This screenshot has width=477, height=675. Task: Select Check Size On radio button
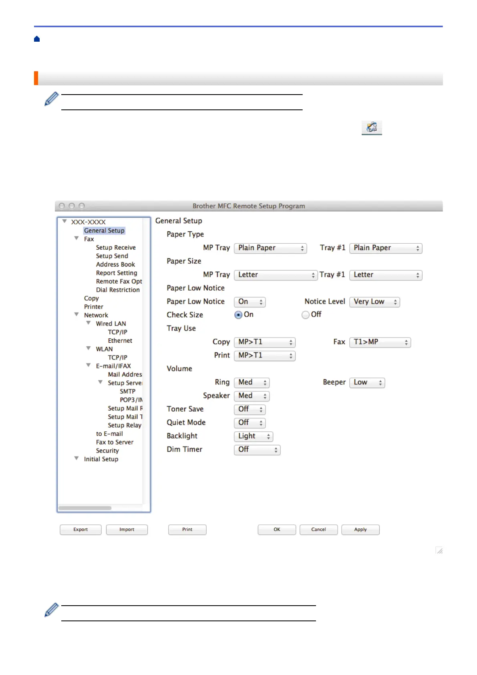coord(238,315)
